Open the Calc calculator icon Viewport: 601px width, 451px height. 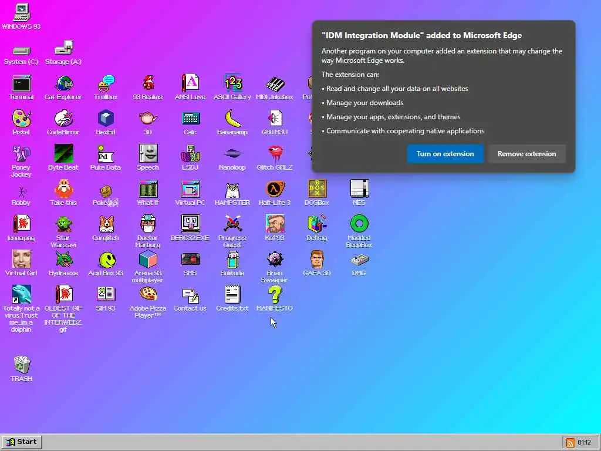[190, 119]
